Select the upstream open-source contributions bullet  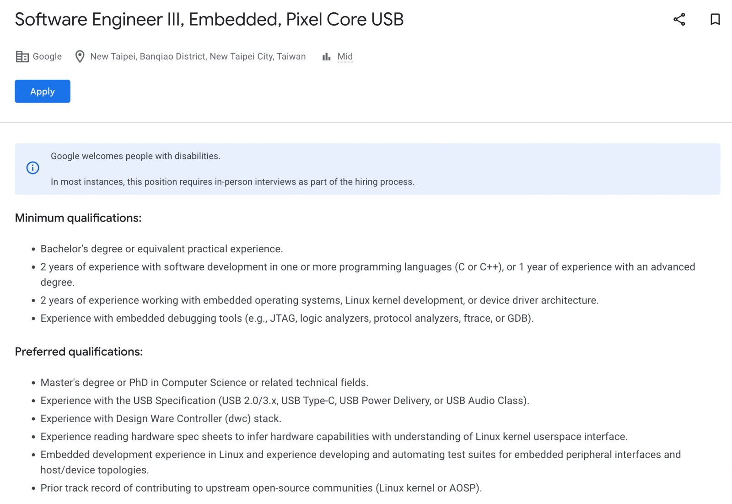coord(261,488)
